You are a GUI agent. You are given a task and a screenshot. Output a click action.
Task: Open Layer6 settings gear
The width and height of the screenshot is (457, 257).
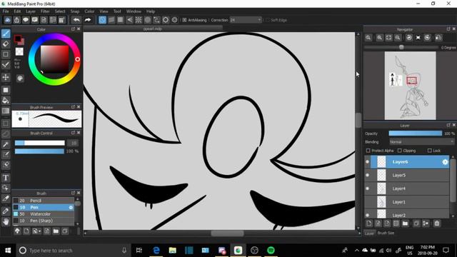tap(445, 162)
